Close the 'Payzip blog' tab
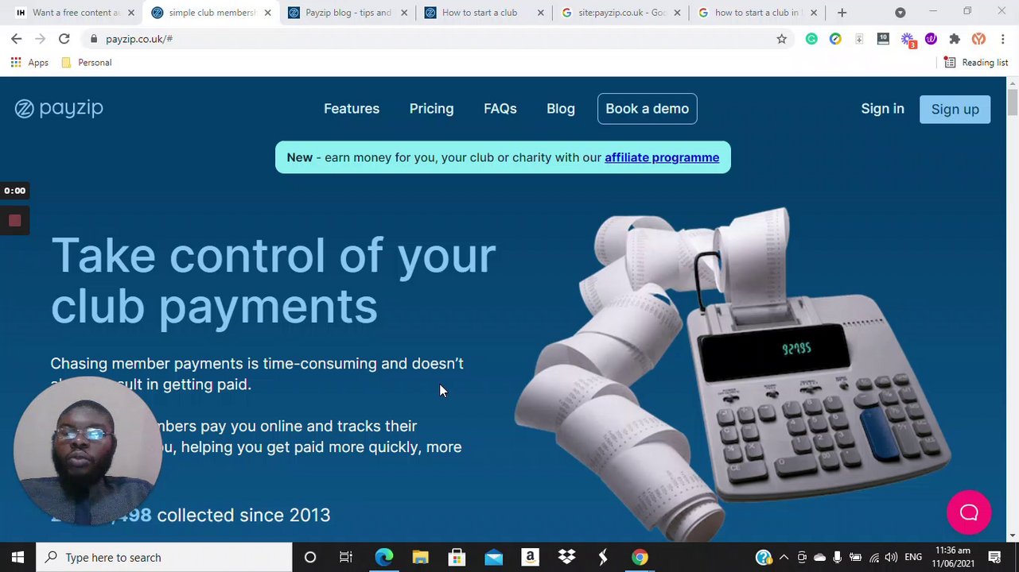1019x572 pixels. tap(405, 13)
